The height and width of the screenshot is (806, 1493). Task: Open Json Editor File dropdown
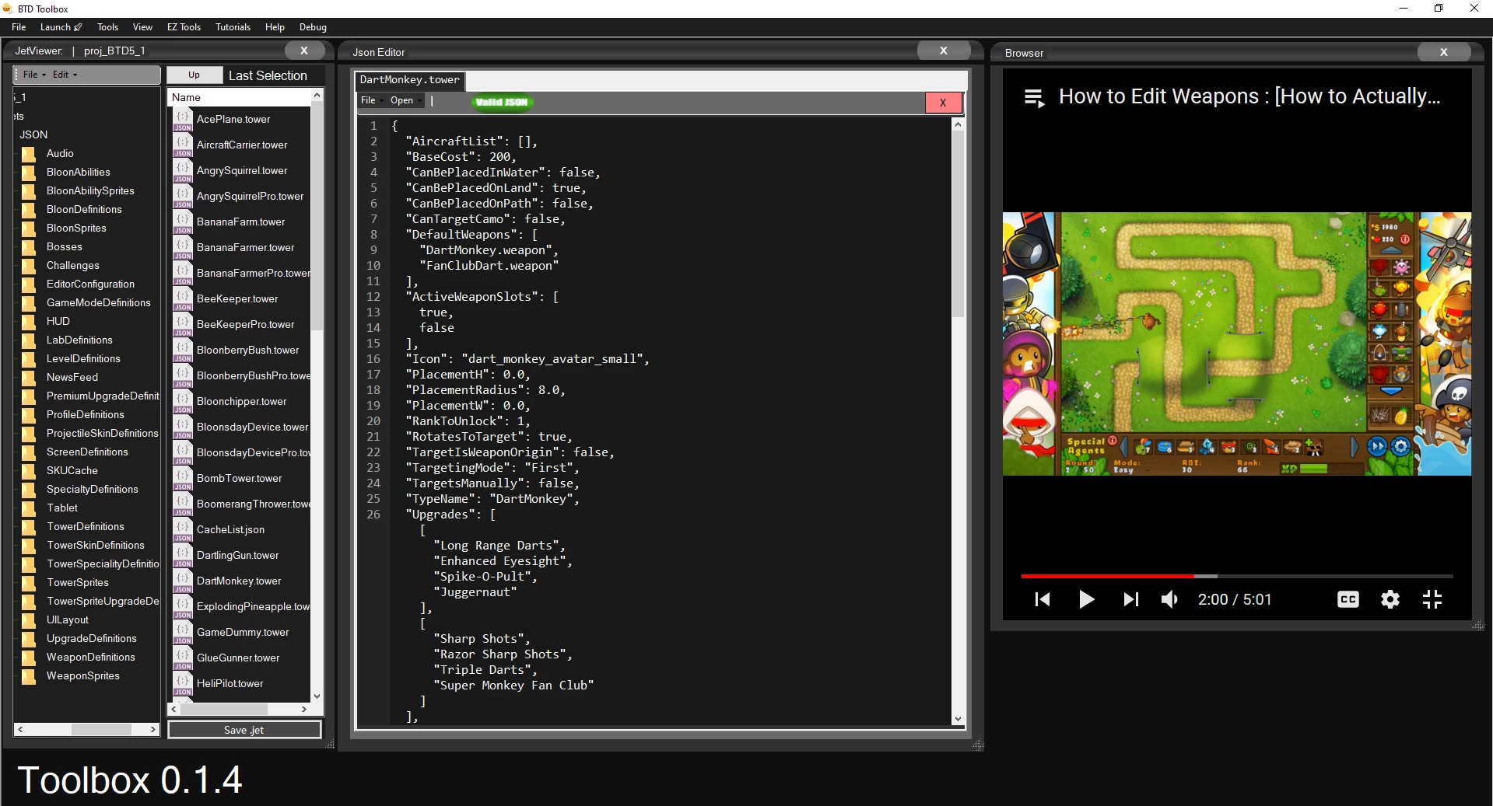[x=371, y=100]
